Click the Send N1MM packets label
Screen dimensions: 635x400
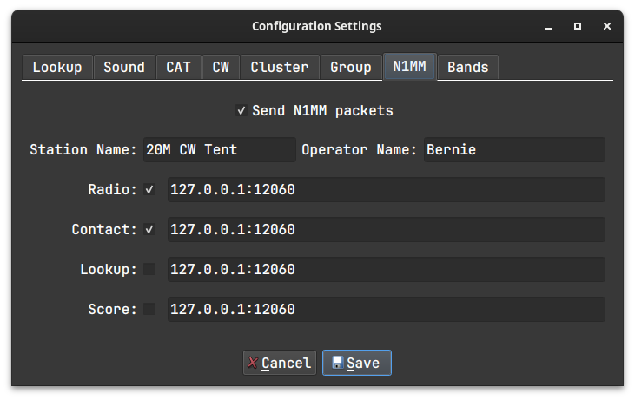tap(322, 110)
